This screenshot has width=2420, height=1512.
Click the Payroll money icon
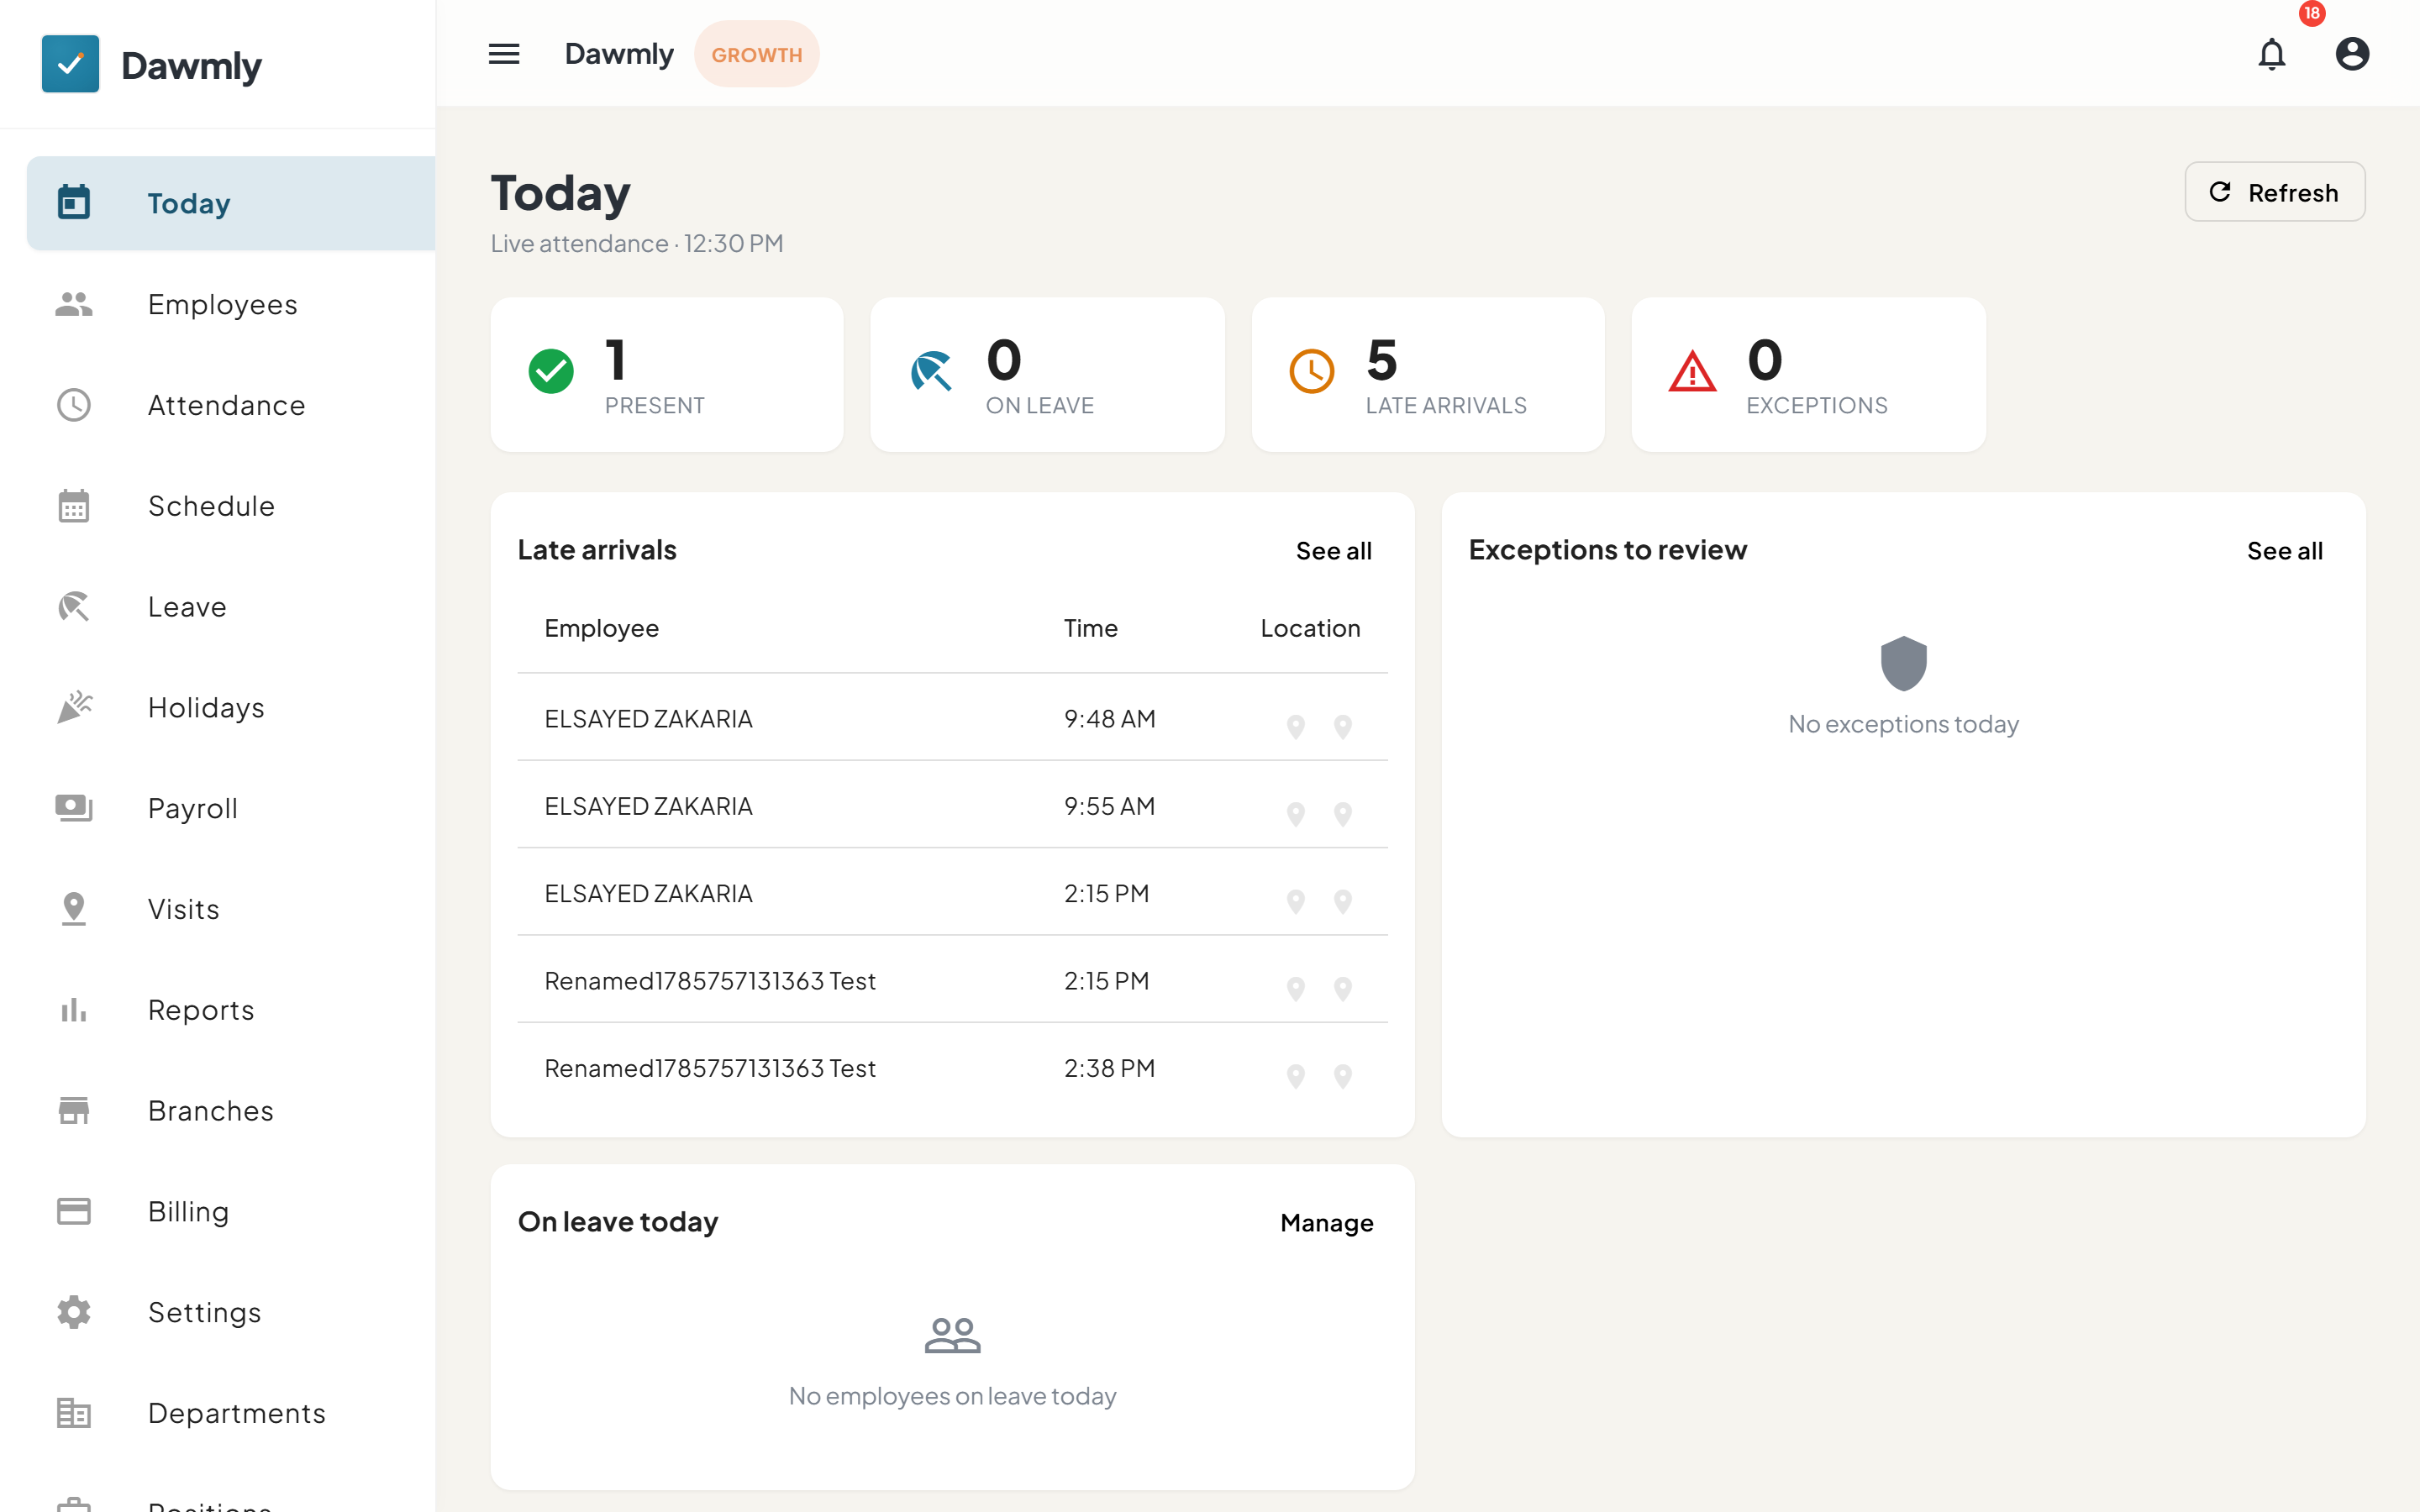coord(74,808)
